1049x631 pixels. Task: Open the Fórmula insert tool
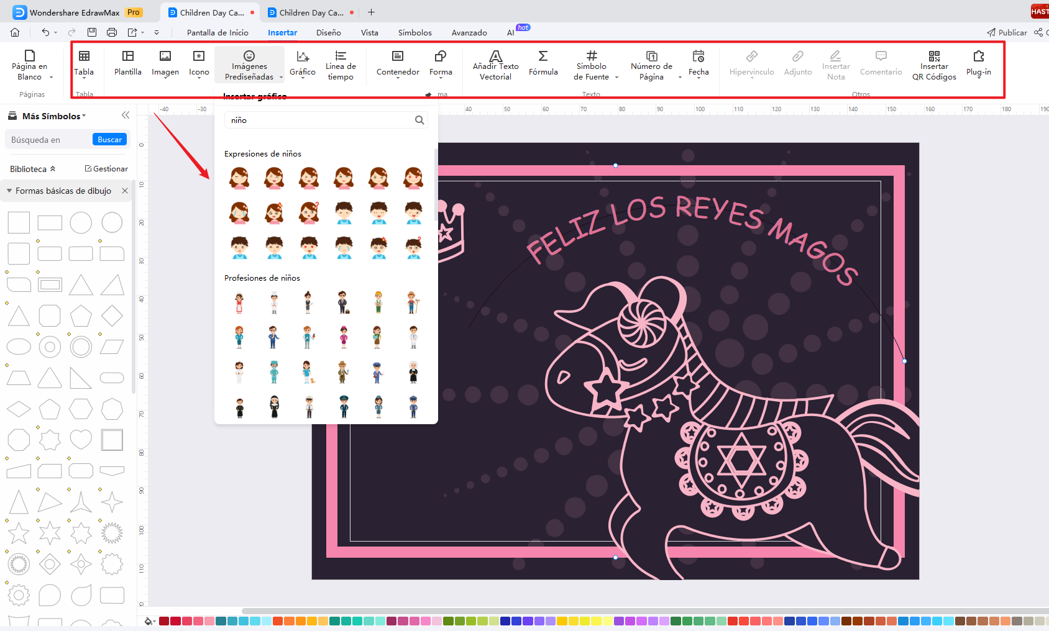[543, 64]
